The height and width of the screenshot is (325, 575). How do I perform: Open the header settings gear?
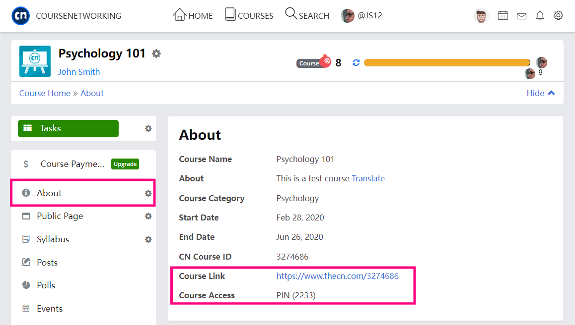point(558,15)
